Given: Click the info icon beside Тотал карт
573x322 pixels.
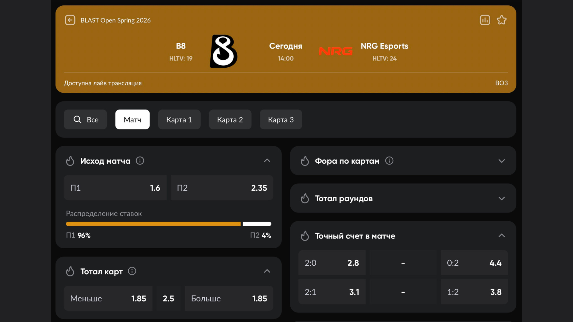Looking at the screenshot, I should tap(132, 271).
